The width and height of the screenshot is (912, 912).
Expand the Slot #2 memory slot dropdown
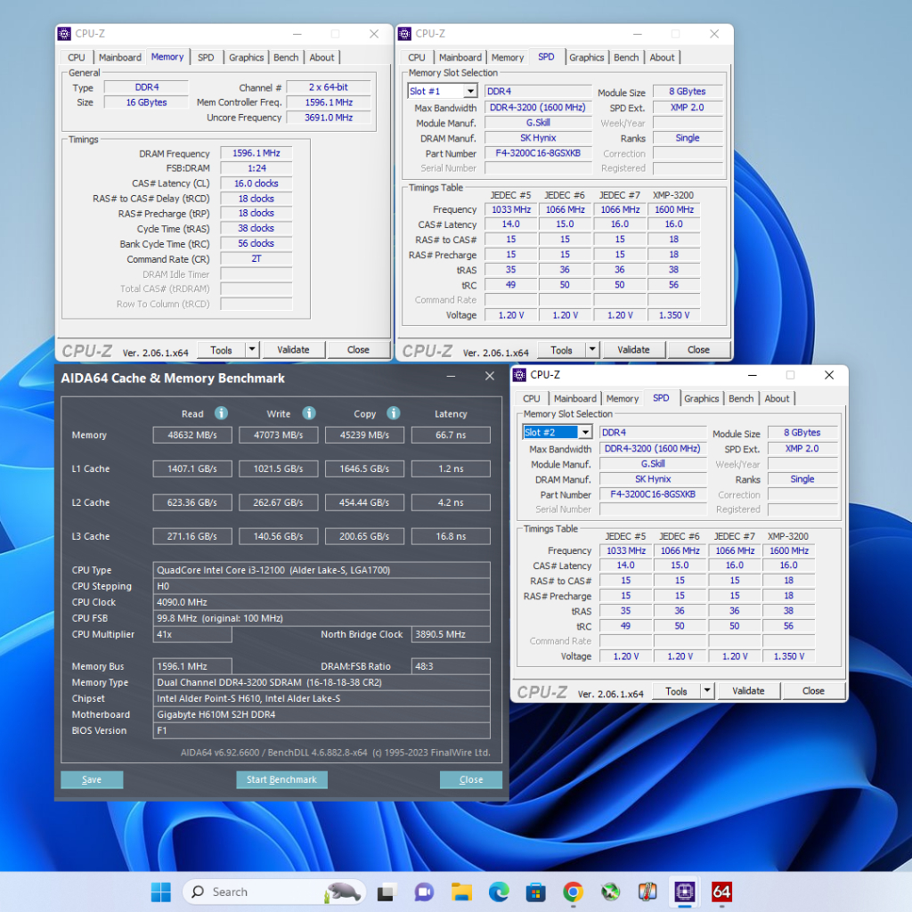click(x=584, y=433)
